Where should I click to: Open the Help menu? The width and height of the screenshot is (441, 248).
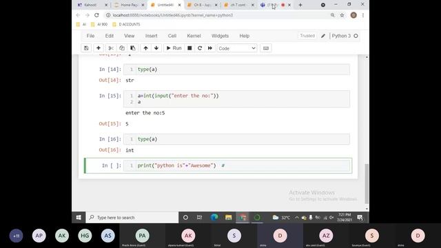click(x=245, y=36)
